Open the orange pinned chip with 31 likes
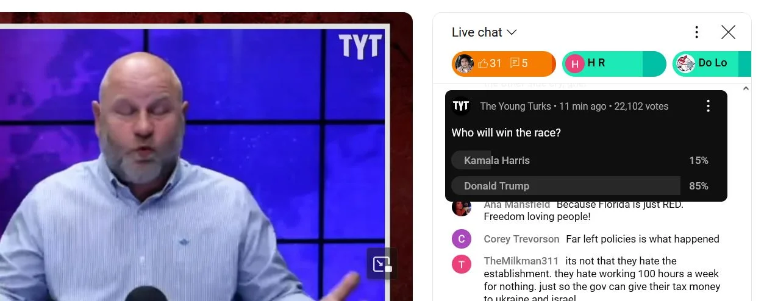The image size is (764, 301). click(504, 63)
